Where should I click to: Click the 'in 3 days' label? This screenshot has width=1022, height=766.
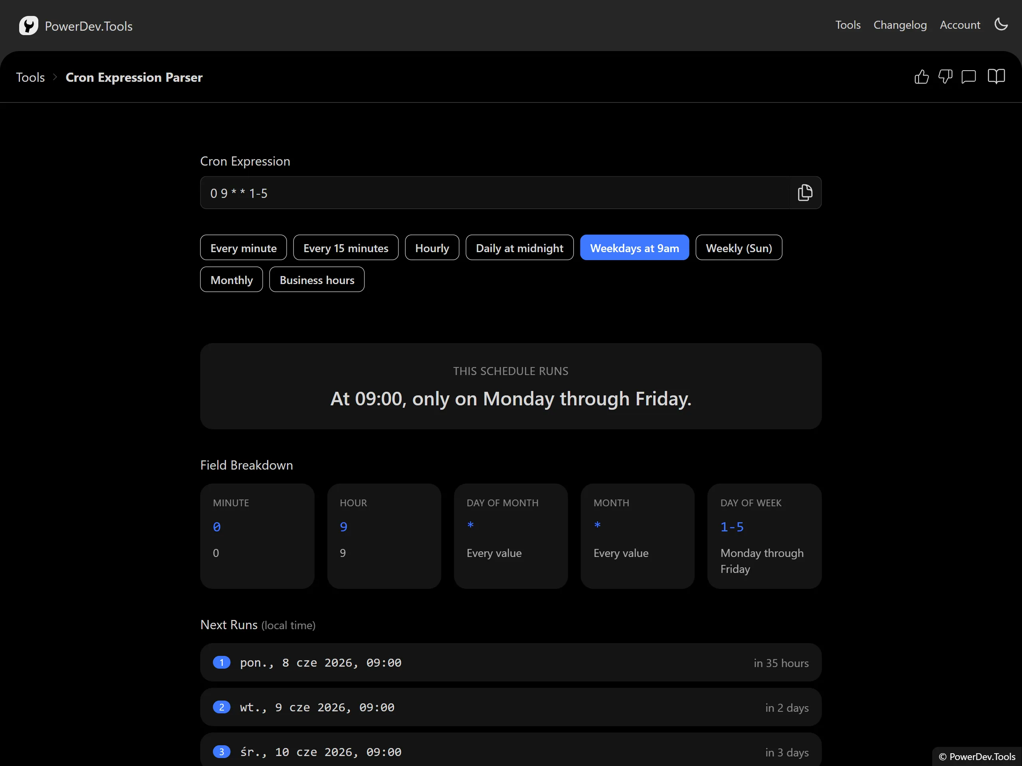point(787,752)
